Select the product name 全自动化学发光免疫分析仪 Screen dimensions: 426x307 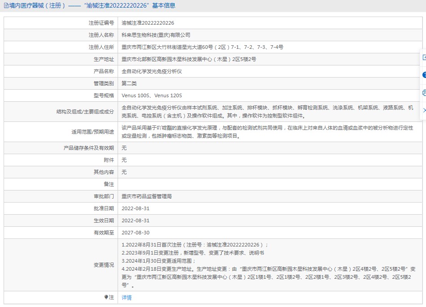coord(152,71)
